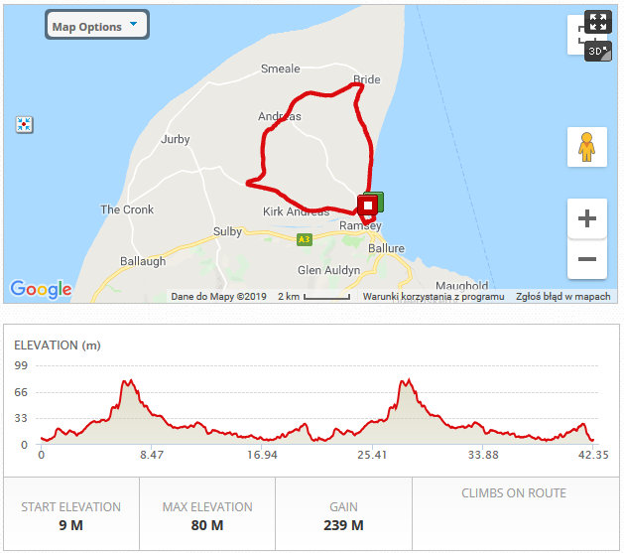Click the Climbs on Route panel
The height and width of the screenshot is (553, 624).
click(514, 515)
